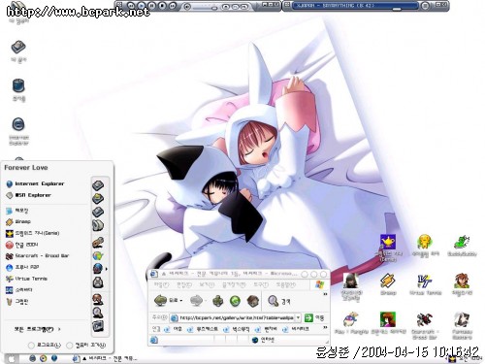Image resolution: width=485 pixels, height=364 pixels.
Task: Open the 편집(E) menu in the browser
Action: pos(184,284)
